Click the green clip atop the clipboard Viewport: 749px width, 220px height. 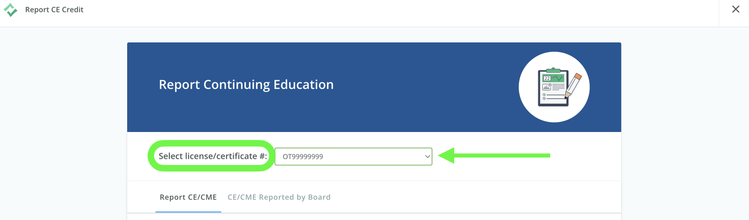coord(553,70)
